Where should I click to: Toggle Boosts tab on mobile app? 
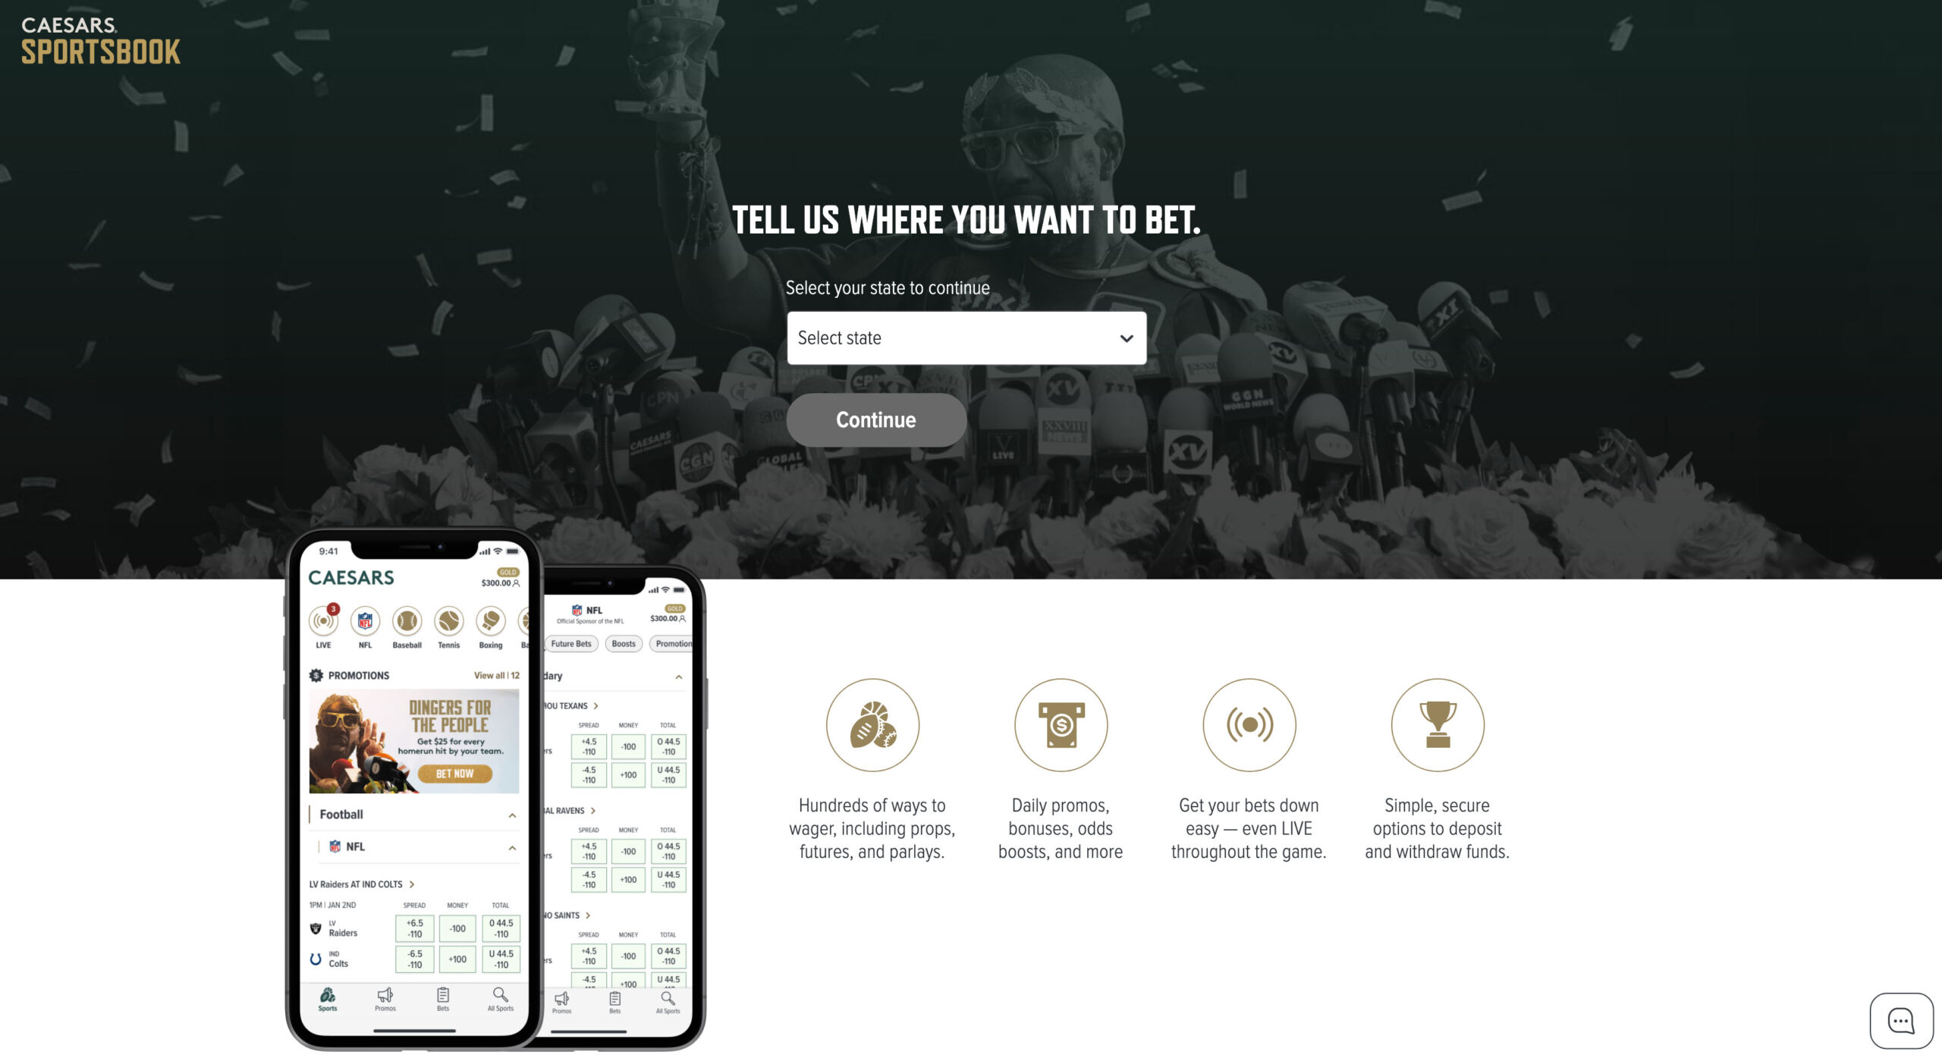tap(622, 643)
